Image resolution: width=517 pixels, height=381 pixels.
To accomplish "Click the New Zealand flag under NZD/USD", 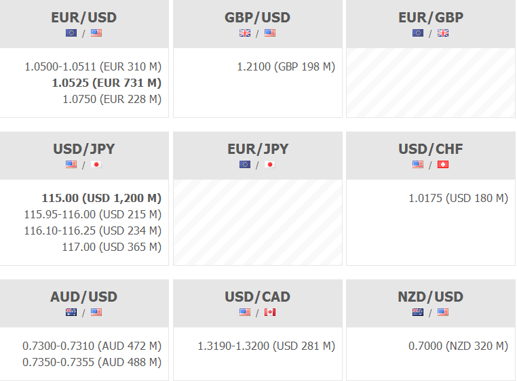I will click(418, 312).
